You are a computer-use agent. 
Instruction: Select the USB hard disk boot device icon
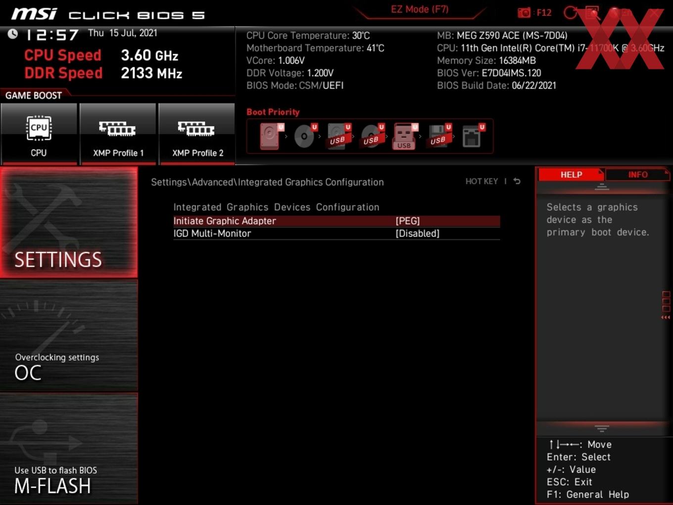tap(339, 136)
